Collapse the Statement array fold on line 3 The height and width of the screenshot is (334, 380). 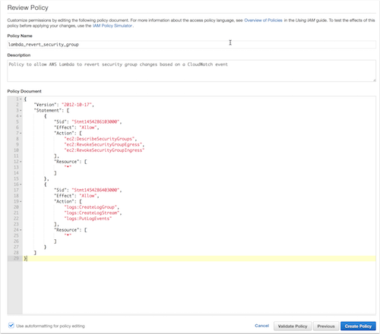tap(21, 111)
